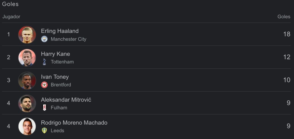The width and height of the screenshot is (294, 139).
Task: Select Ivan Toney's profile picture
Action: (x=27, y=81)
